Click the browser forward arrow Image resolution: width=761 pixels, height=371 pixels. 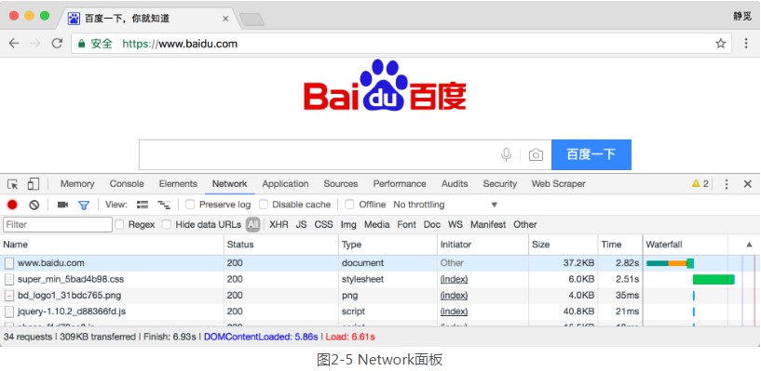pyautogui.click(x=35, y=44)
